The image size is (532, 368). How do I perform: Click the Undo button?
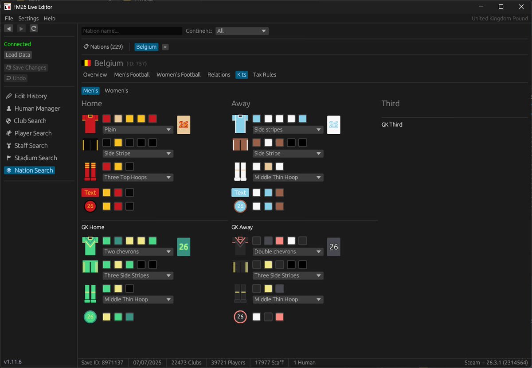coord(16,78)
